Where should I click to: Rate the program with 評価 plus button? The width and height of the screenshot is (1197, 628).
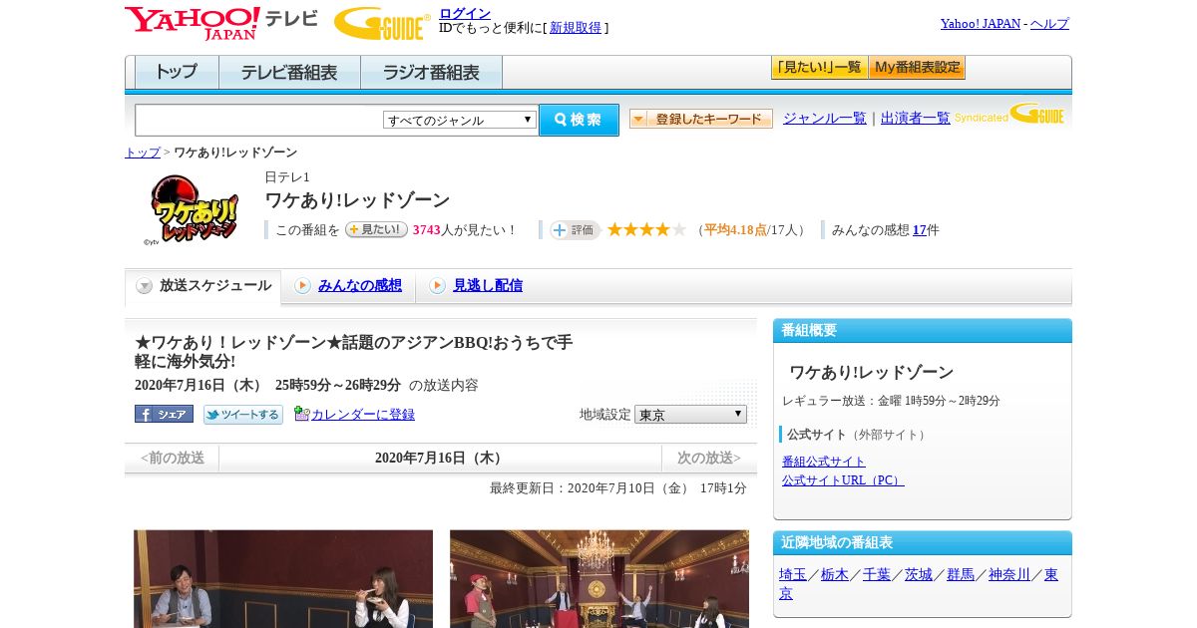coord(575,230)
